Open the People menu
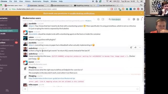168x94 pixels. tap(46, 1)
